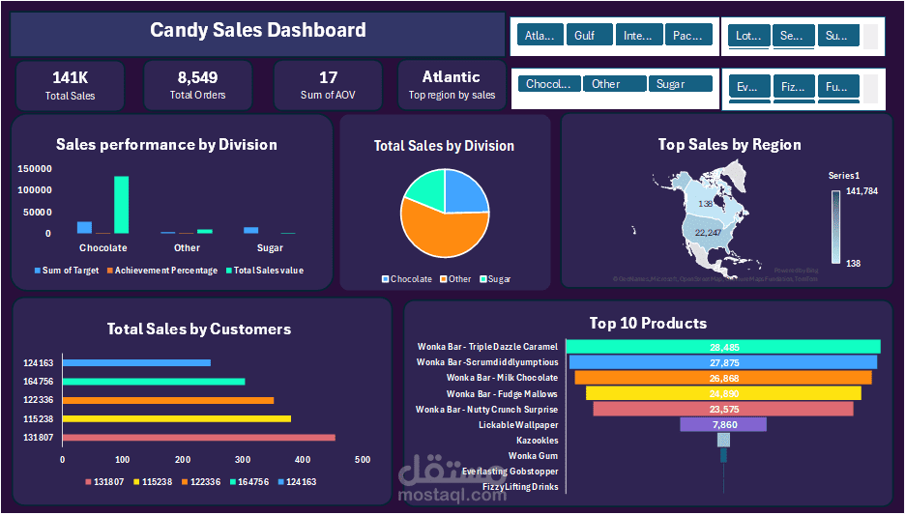Select the Other division slicer button

pyautogui.click(x=615, y=84)
